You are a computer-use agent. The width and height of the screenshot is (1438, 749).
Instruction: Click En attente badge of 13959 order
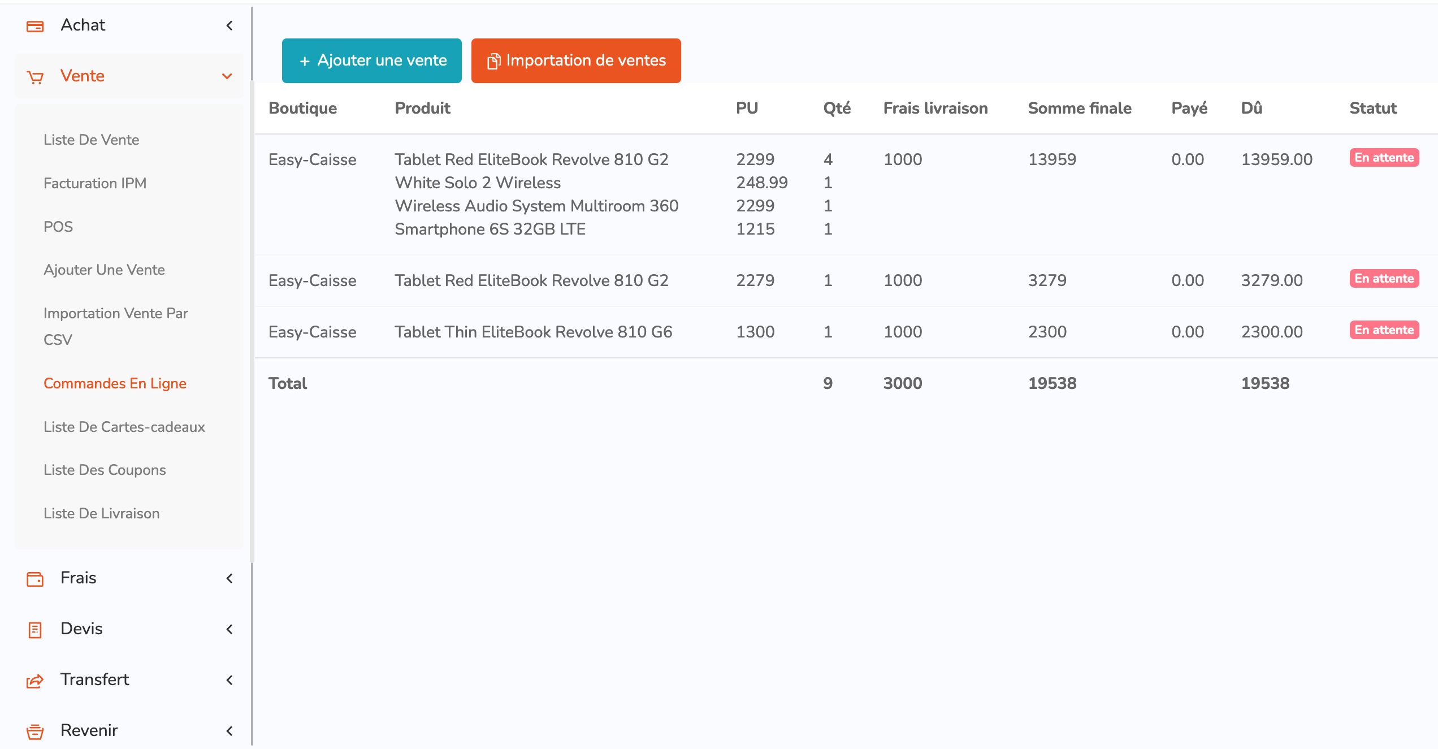pyautogui.click(x=1384, y=158)
